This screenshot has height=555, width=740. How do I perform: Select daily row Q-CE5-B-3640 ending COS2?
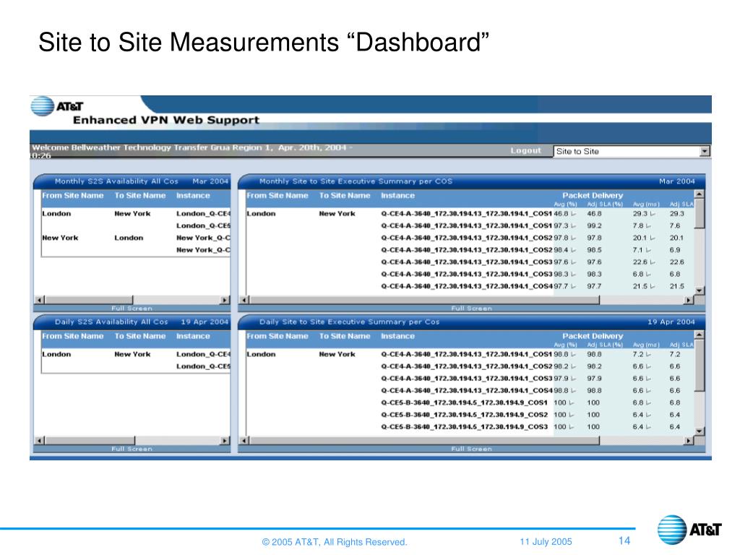click(465, 415)
